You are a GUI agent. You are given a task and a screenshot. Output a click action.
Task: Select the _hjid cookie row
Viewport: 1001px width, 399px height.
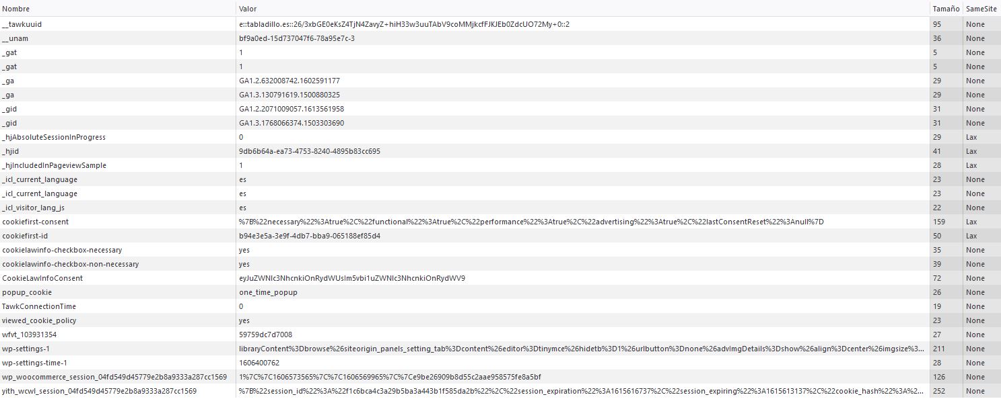(500, 151)
